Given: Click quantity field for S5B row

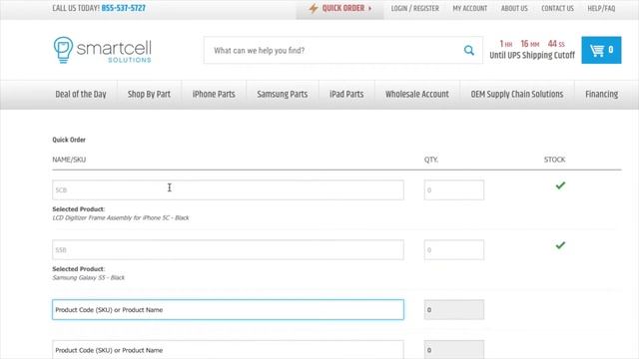Looking at the screenshot, I should pyautogui.click(x=454, y=250).
